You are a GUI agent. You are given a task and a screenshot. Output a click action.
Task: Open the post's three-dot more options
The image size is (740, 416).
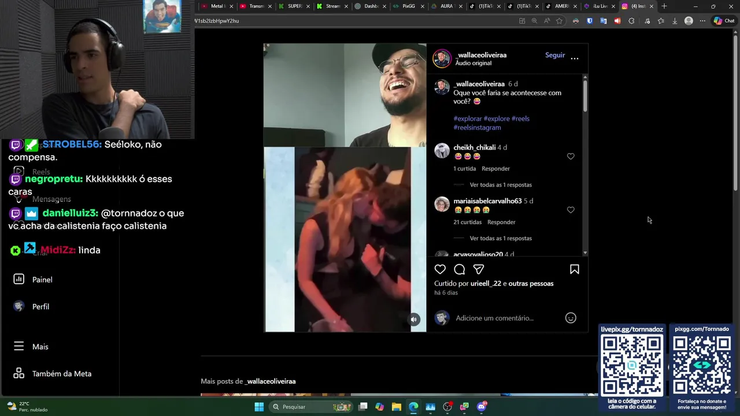575,58
